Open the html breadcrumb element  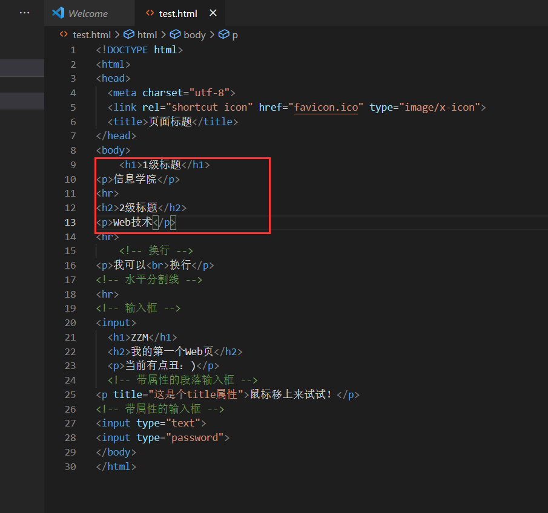click(147, 35)
